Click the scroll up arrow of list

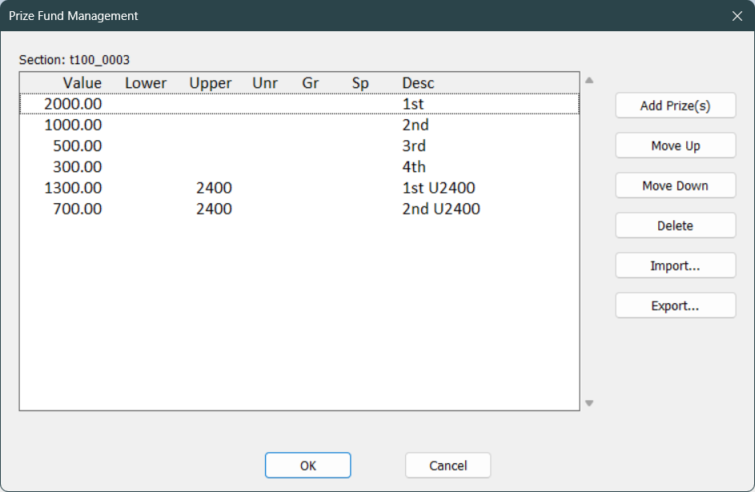(x=589, y=80)
